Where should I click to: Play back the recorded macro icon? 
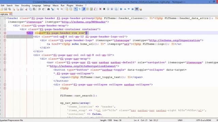tap(108, 9)
